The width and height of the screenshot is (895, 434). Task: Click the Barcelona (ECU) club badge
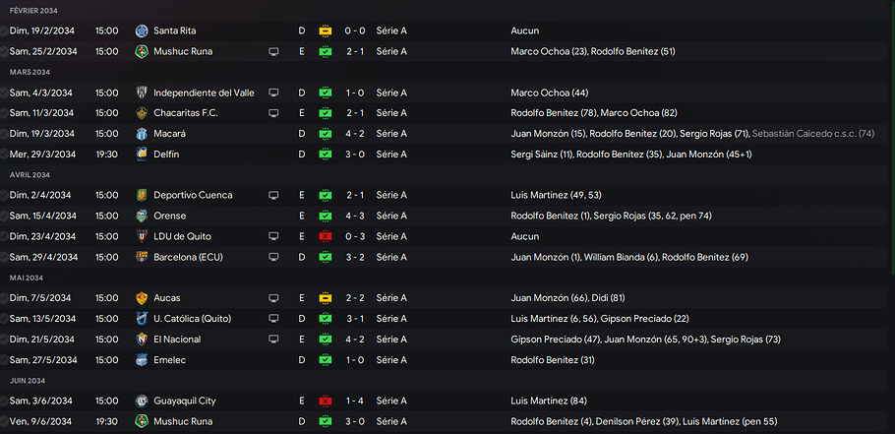tap(142, 257)
